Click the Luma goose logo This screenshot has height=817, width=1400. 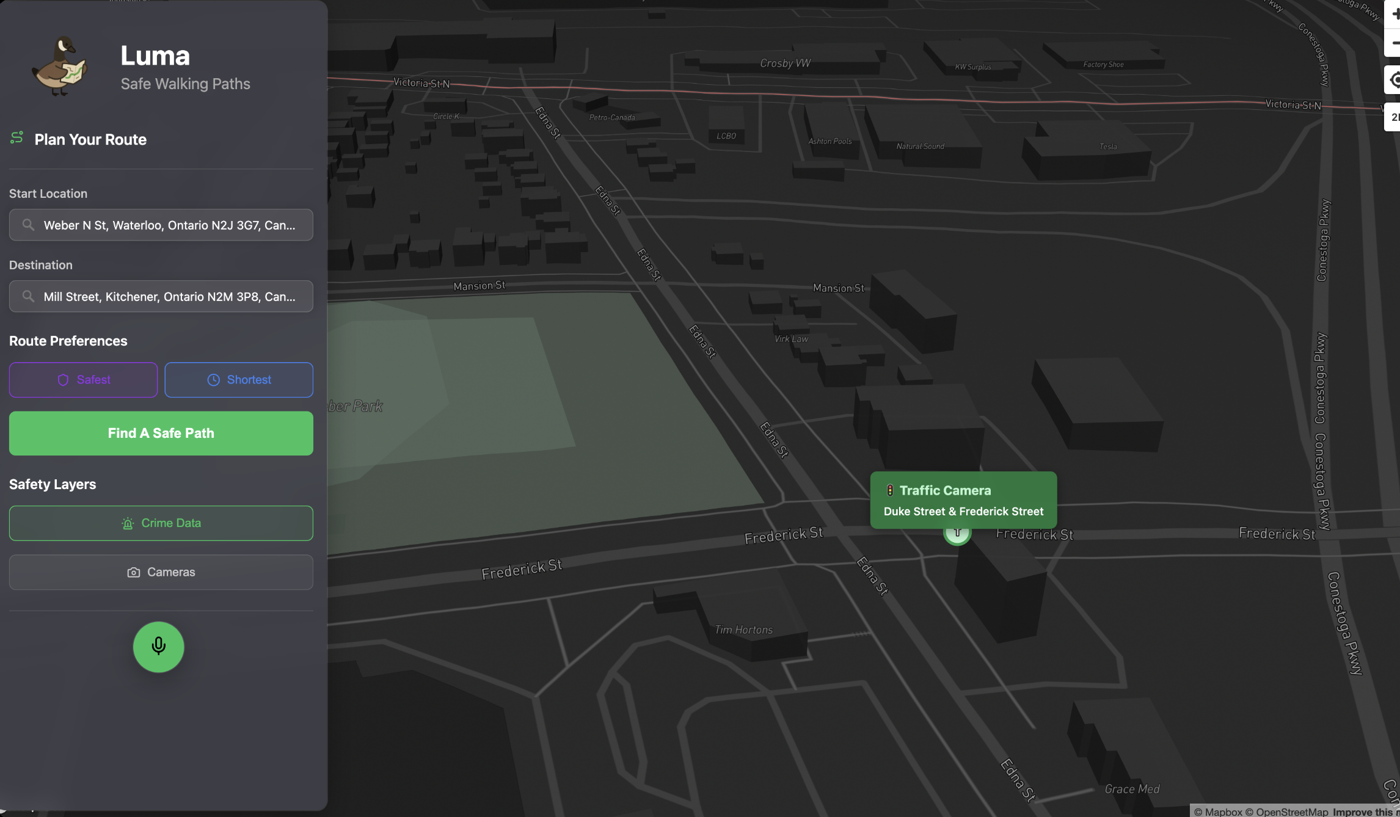click(60, 66)
